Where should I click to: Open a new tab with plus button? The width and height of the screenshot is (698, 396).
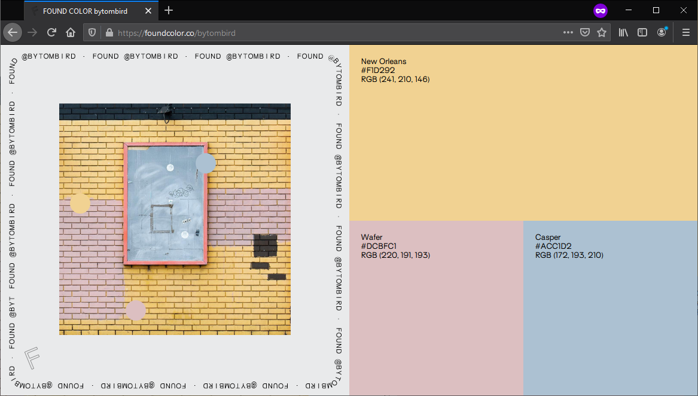[x=169, y=11]
